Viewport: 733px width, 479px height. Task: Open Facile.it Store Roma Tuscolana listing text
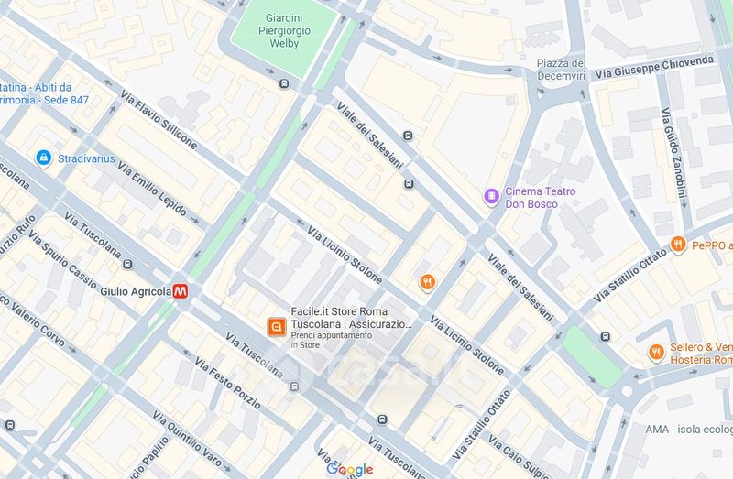point(352,318)
